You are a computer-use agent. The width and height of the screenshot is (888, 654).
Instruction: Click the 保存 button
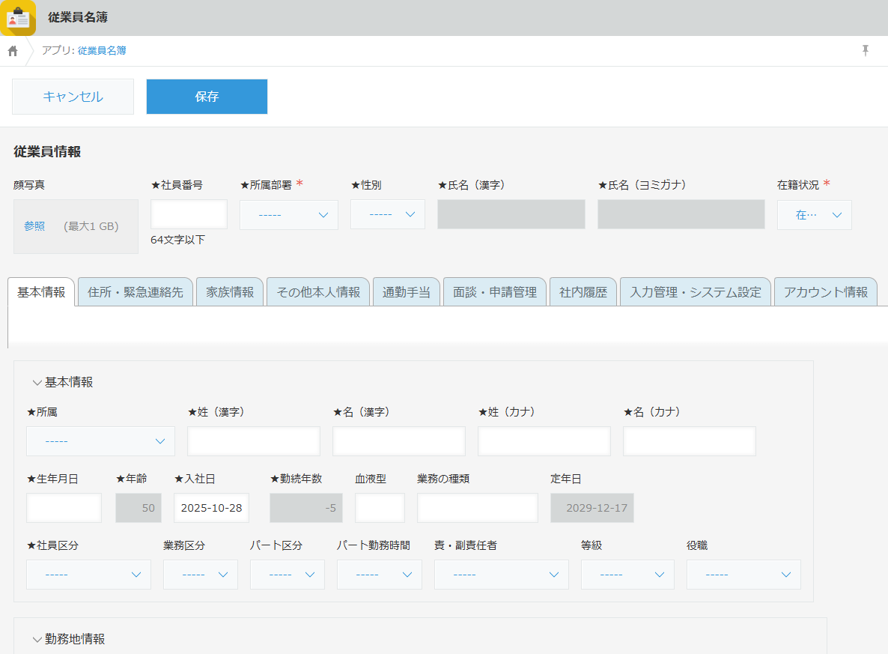(207, 97)
